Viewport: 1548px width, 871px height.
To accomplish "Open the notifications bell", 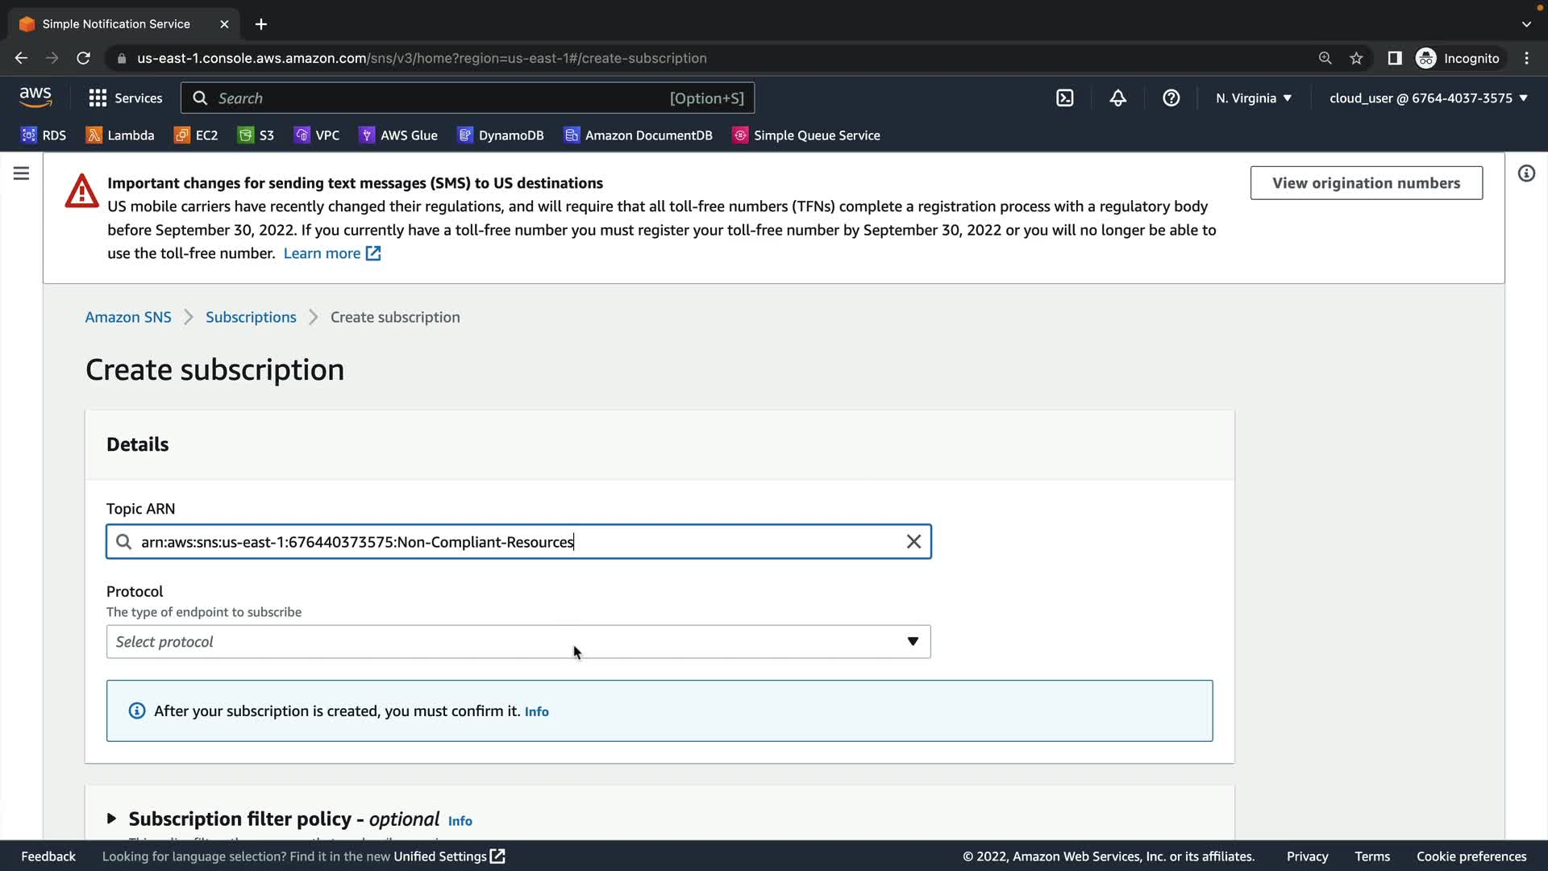I will tap(1117, 98).
